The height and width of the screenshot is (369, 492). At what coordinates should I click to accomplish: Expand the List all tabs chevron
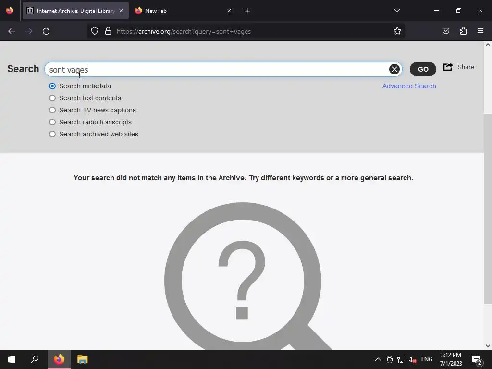396,11
